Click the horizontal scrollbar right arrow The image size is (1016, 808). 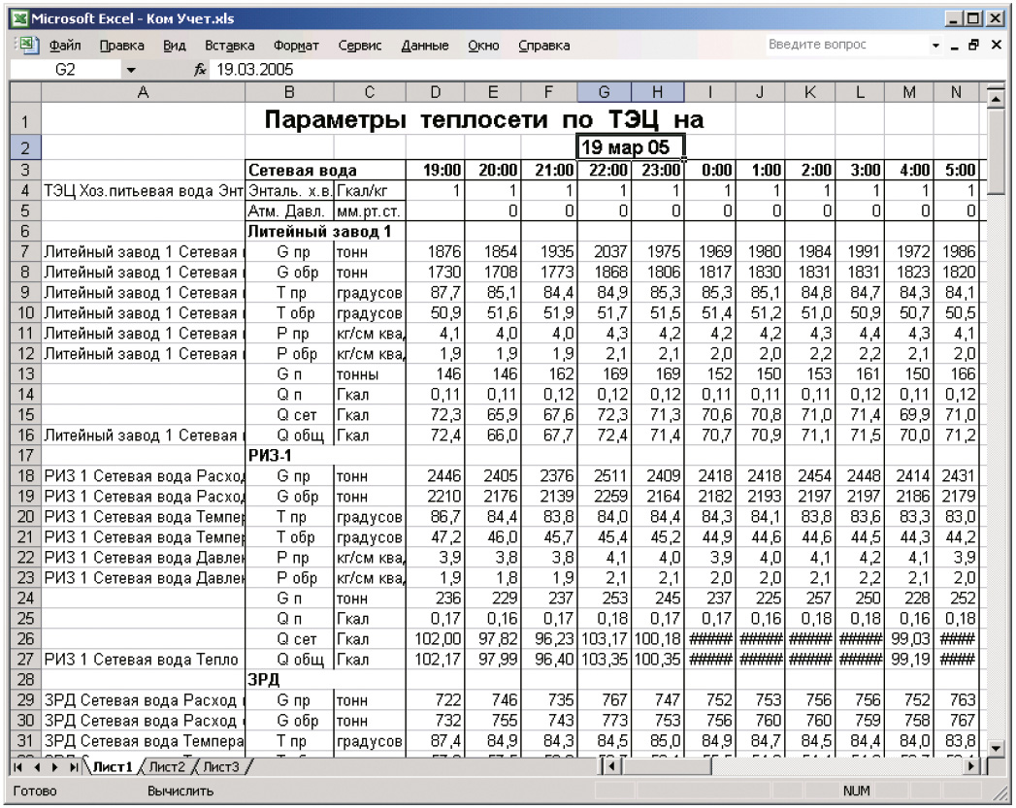coord(970,767)
